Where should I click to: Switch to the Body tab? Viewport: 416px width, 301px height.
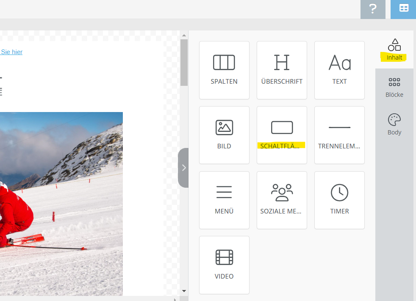394,125
